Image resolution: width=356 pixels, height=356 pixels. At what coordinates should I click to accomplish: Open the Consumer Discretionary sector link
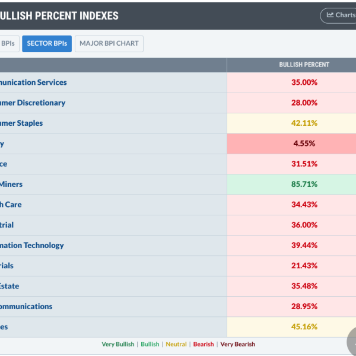click(x=33, y=103)
